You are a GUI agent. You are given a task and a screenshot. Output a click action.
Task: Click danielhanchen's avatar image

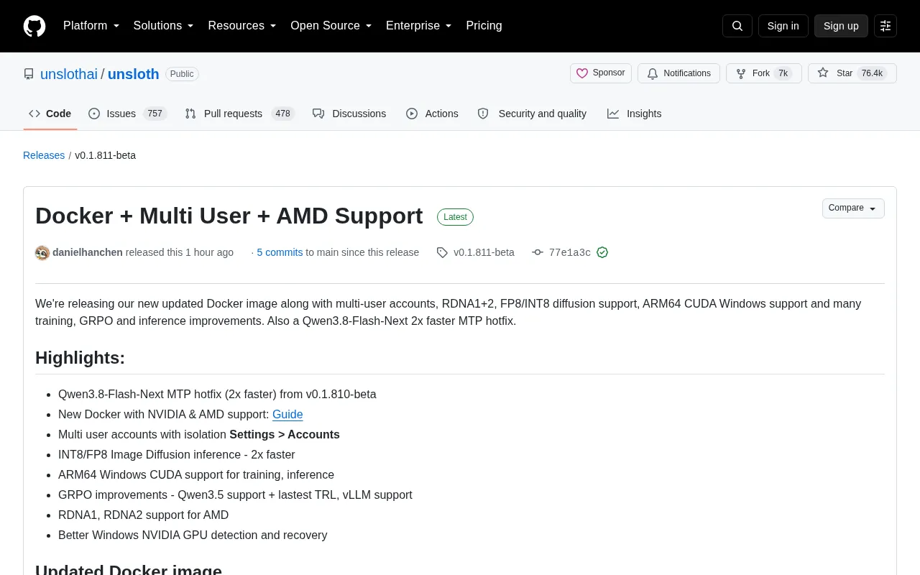pos(42,252)
